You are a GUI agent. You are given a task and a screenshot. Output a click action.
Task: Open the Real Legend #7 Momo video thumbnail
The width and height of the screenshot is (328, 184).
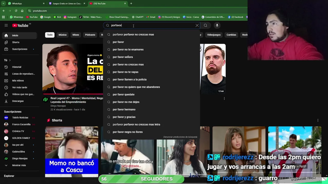click(x=73, y=69)
